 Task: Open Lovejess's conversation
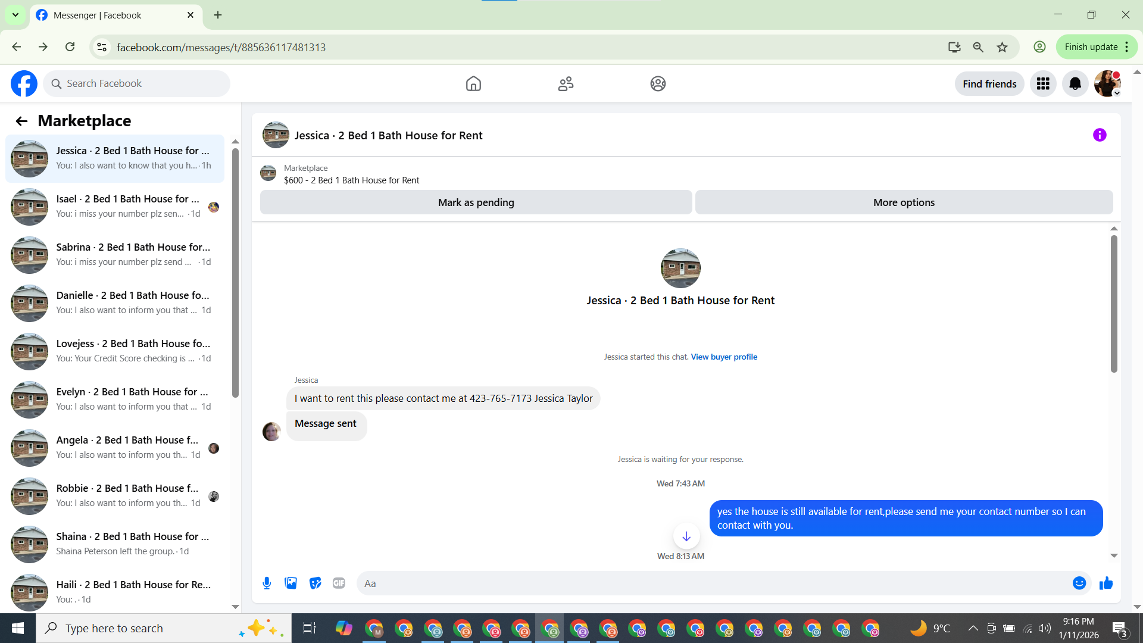tap(115, 351)
